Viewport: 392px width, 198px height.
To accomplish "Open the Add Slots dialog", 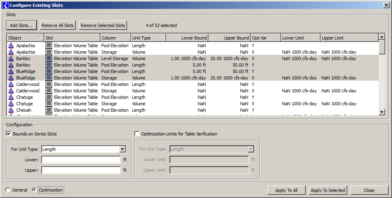I will point(21,25).
